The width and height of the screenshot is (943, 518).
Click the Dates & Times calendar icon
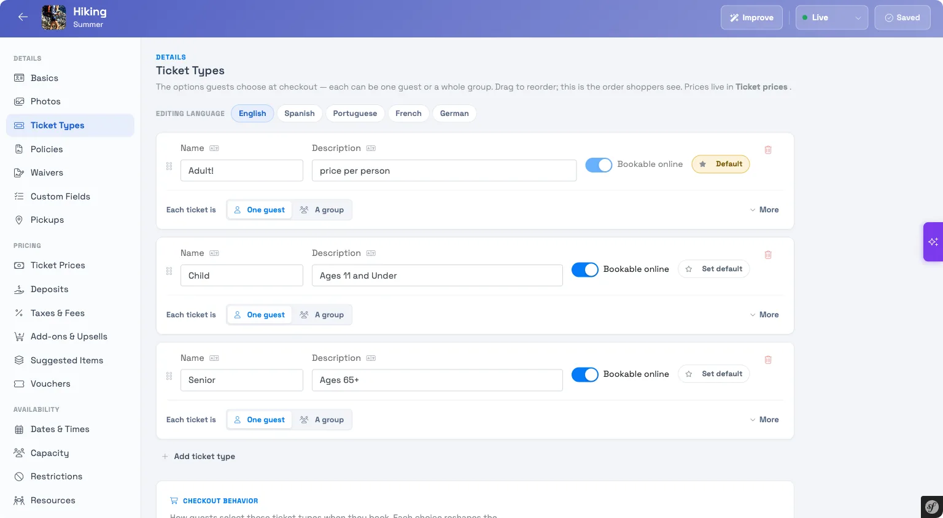click(19, 429)
